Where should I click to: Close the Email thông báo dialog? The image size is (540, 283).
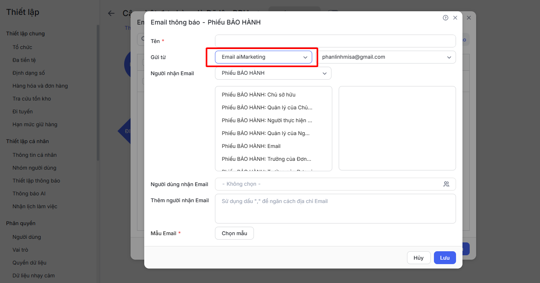pos(455,18)
